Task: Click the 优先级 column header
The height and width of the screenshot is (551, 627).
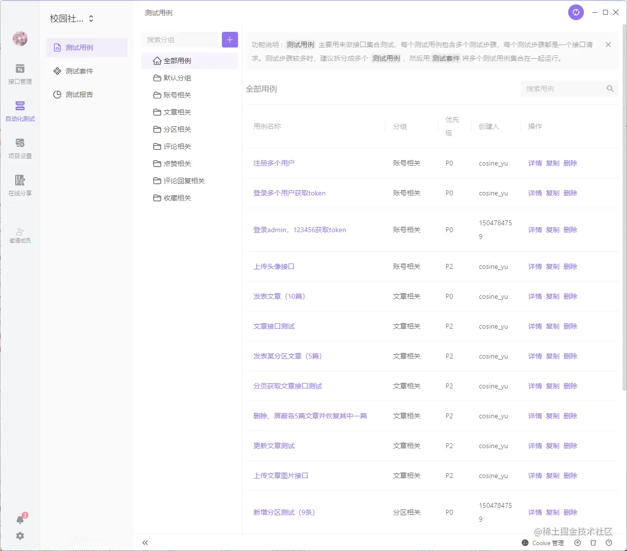Action: (452, 126)
